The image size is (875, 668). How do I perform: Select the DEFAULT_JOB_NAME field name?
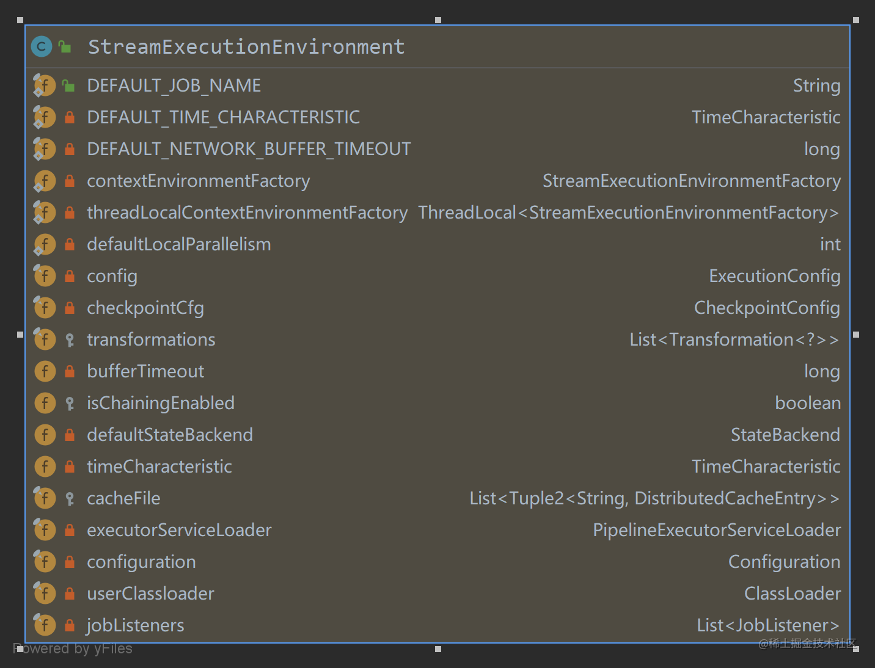(174, 85)
